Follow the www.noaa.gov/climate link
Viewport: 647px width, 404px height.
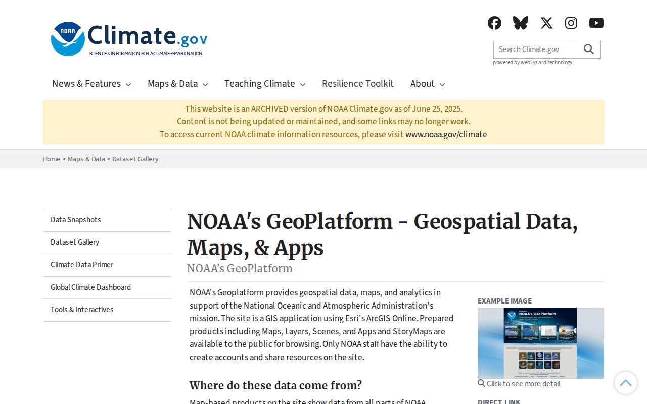[446, 134]
